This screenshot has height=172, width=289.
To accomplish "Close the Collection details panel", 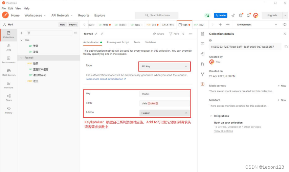I will (285, 34).
